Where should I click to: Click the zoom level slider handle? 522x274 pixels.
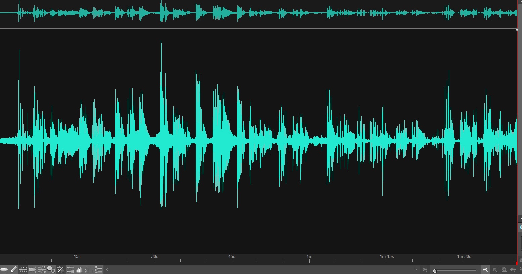[435, 271]
